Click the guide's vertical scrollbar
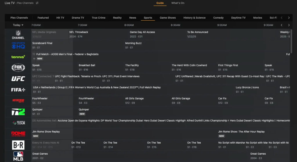 (291, 41)
